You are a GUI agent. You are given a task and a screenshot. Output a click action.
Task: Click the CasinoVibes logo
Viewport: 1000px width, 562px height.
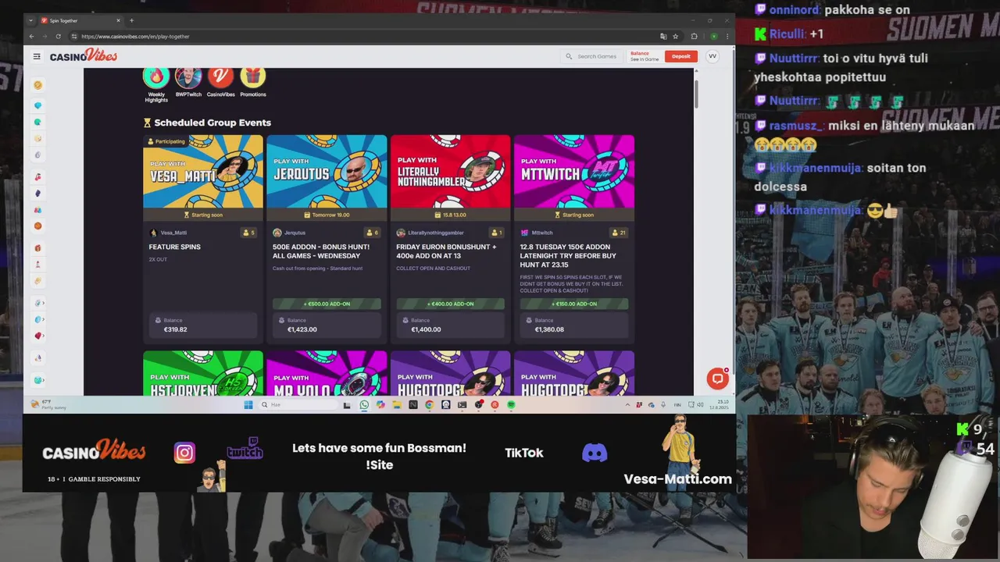tap(84, 56)
